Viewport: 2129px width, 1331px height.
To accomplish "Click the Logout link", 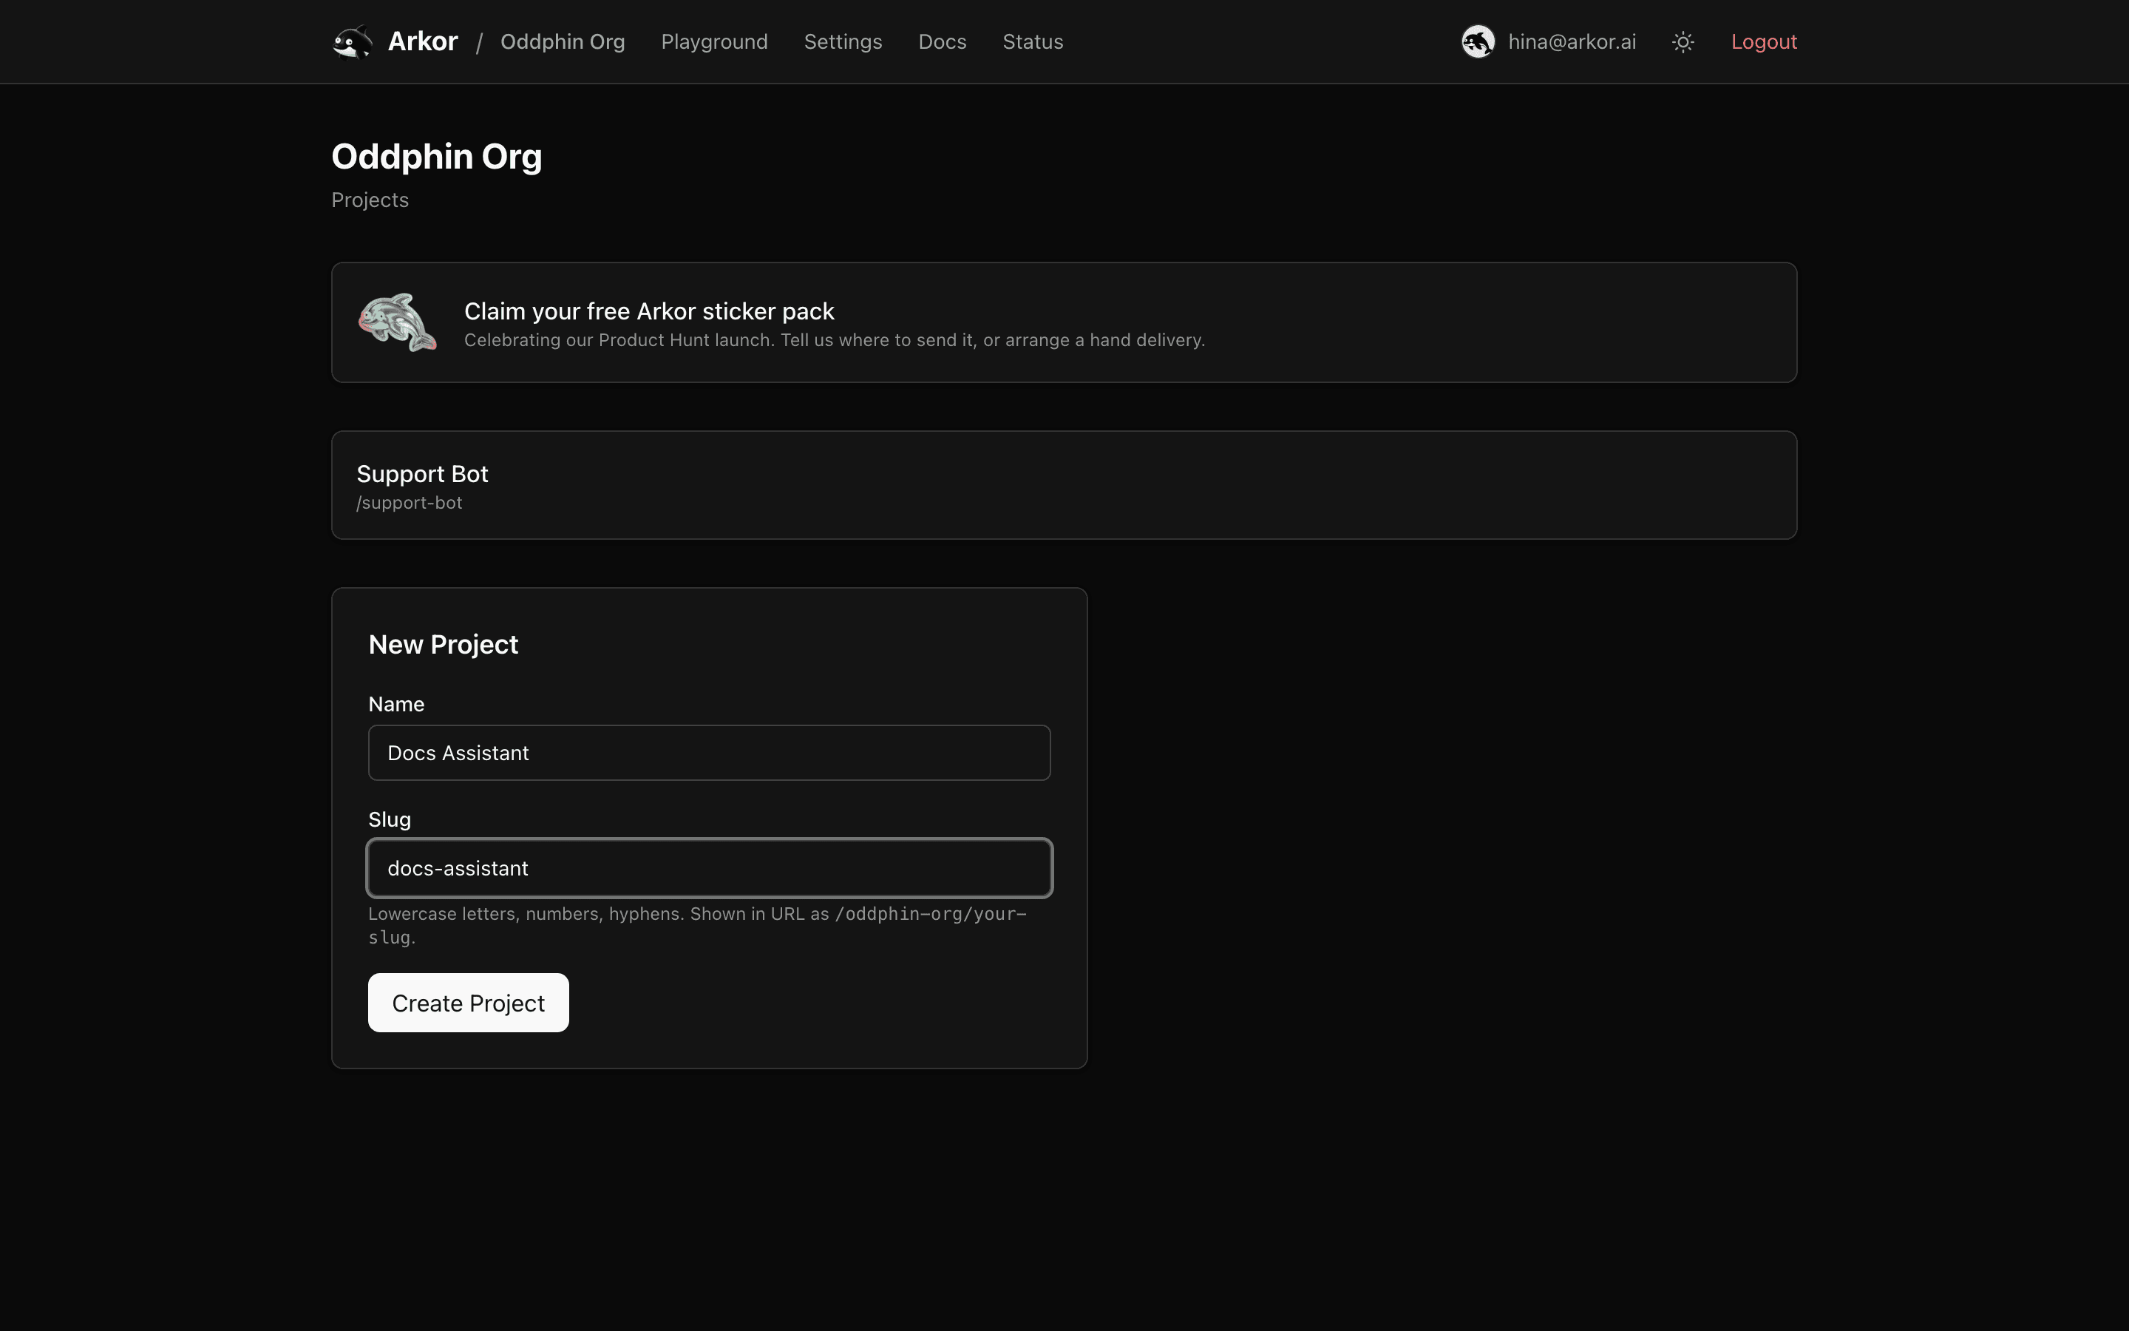I will click(x=1764, y=41).
